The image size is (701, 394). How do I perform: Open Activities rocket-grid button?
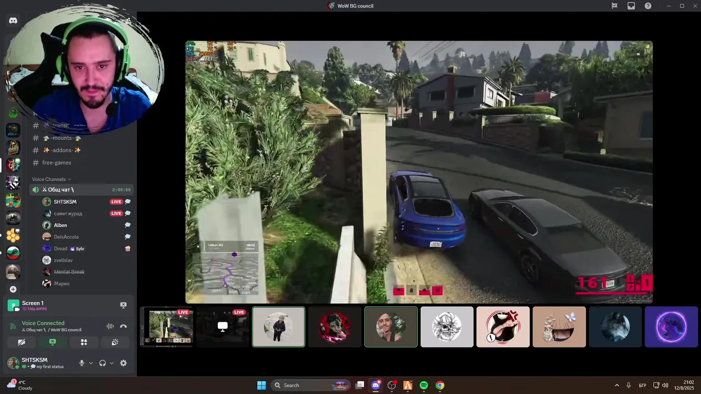[x=84, y=342]
